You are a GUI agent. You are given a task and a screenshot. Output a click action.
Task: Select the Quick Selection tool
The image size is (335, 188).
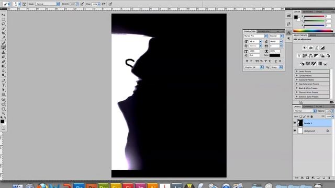click(3, 28)
